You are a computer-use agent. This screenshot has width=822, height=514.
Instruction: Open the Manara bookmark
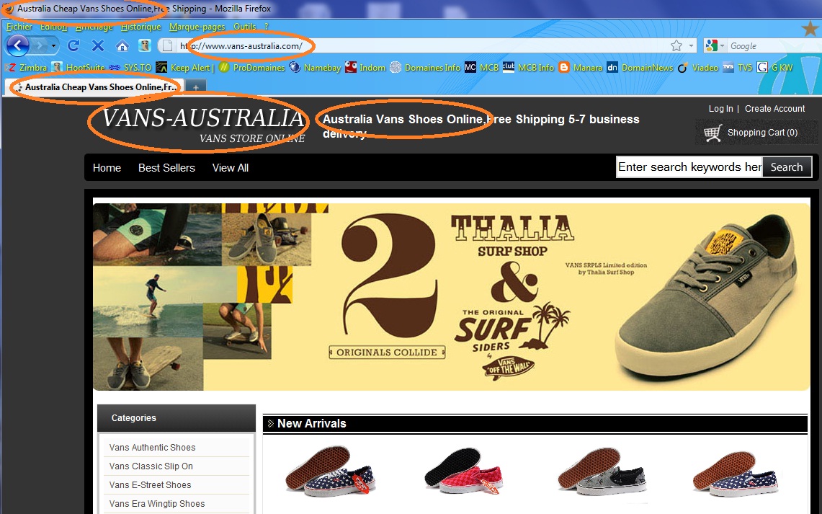(581, 68)
